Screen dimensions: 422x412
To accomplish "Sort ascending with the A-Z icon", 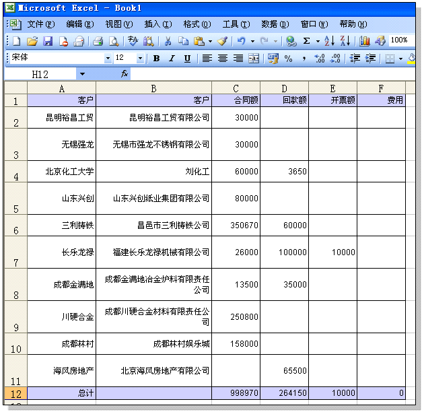I will click(x=329, y=41).
